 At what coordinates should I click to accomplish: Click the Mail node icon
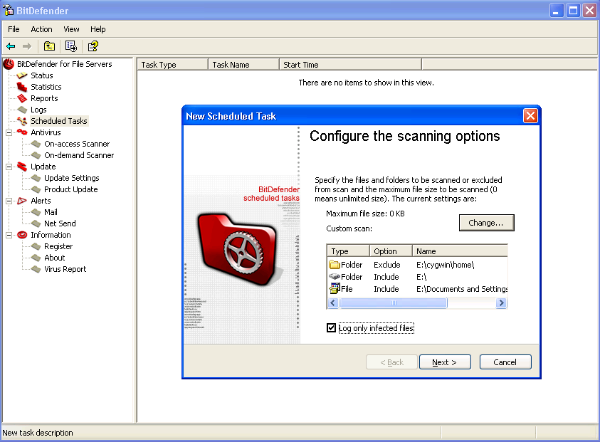[36, 212]
